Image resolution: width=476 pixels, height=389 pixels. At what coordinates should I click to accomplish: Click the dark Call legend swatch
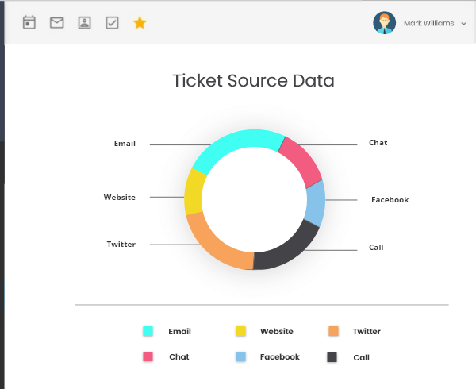(332, 357)
